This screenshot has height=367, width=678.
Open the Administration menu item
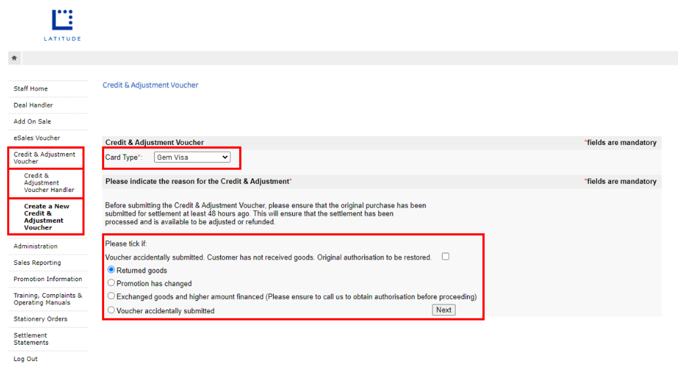(35, 246)
